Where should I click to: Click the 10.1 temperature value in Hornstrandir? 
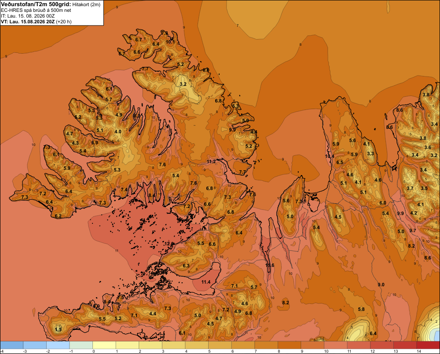pyautogui.click(x=170, y=42)
